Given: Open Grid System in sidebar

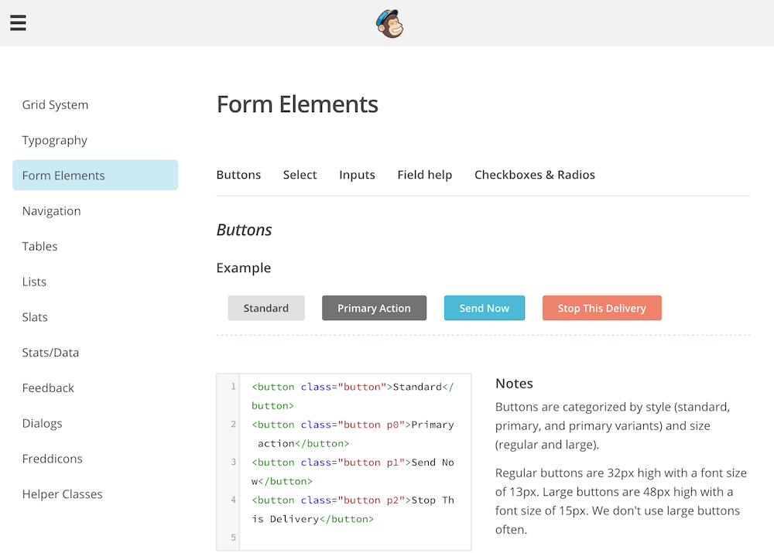Looking at the screenshot, I should [x=55, y=105].
